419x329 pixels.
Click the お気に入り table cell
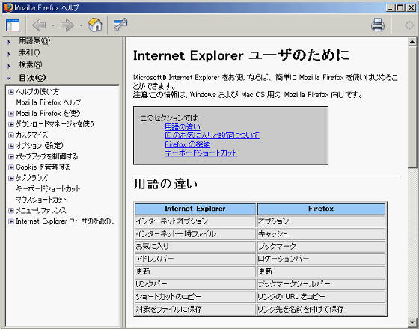click(195, 247)
